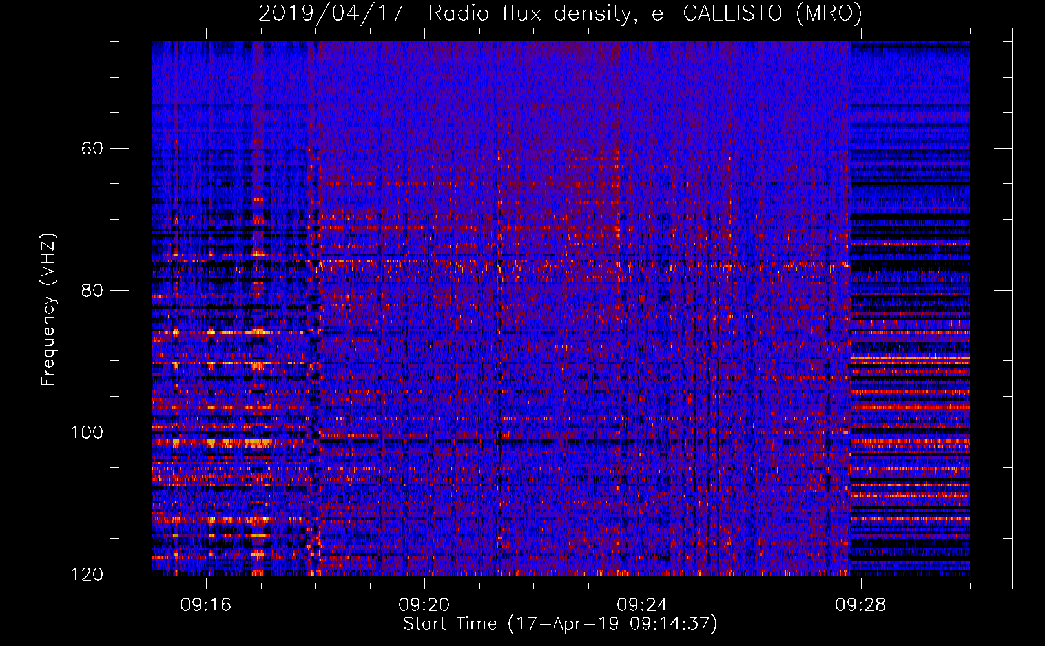Screen dimensions: 1045x646
Task: Click the 09:28 time tick label
Action: click(x=861, y=605)
